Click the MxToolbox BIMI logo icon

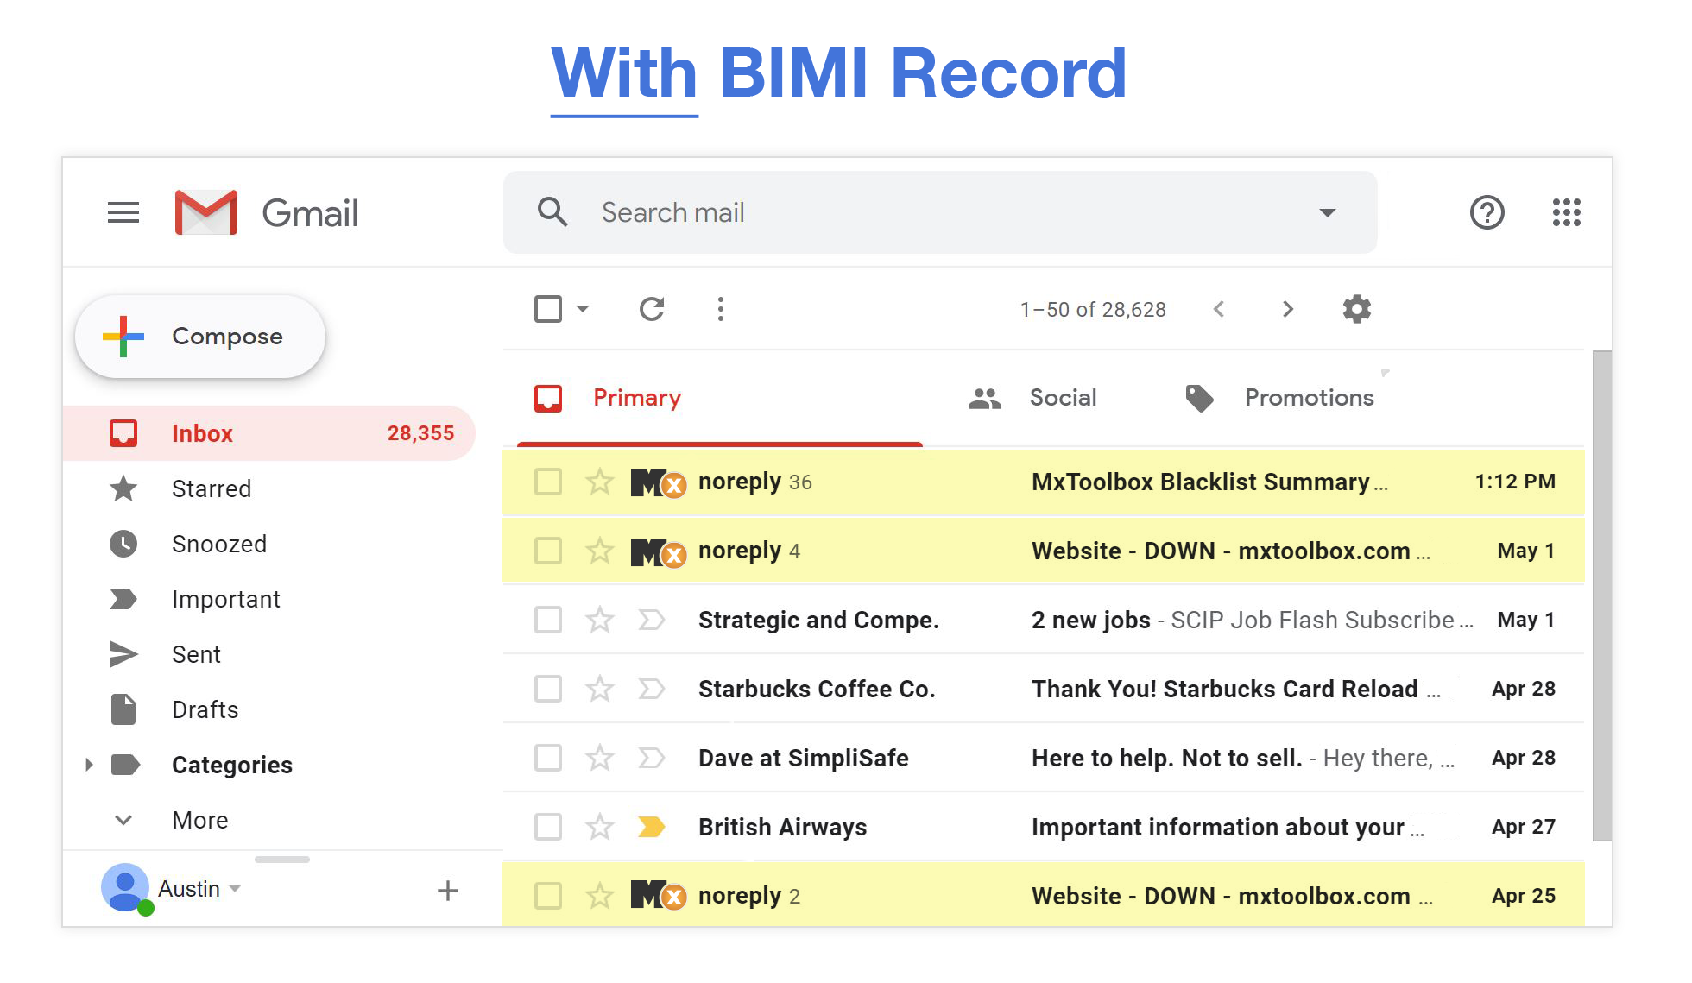coord(653,482)
